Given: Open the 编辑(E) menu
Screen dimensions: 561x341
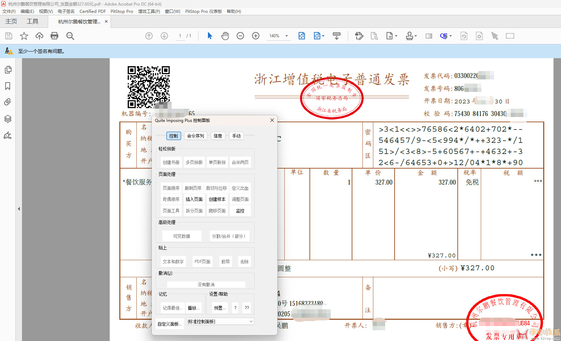Looking at the screenshot, I should [27, 11].
